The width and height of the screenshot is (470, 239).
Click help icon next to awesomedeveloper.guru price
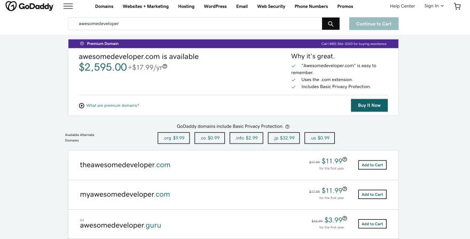pos(344,219)
